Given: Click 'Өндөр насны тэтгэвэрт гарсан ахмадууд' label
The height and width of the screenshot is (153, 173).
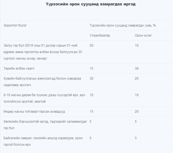Looking at the screenshot, I should [34, 112].
